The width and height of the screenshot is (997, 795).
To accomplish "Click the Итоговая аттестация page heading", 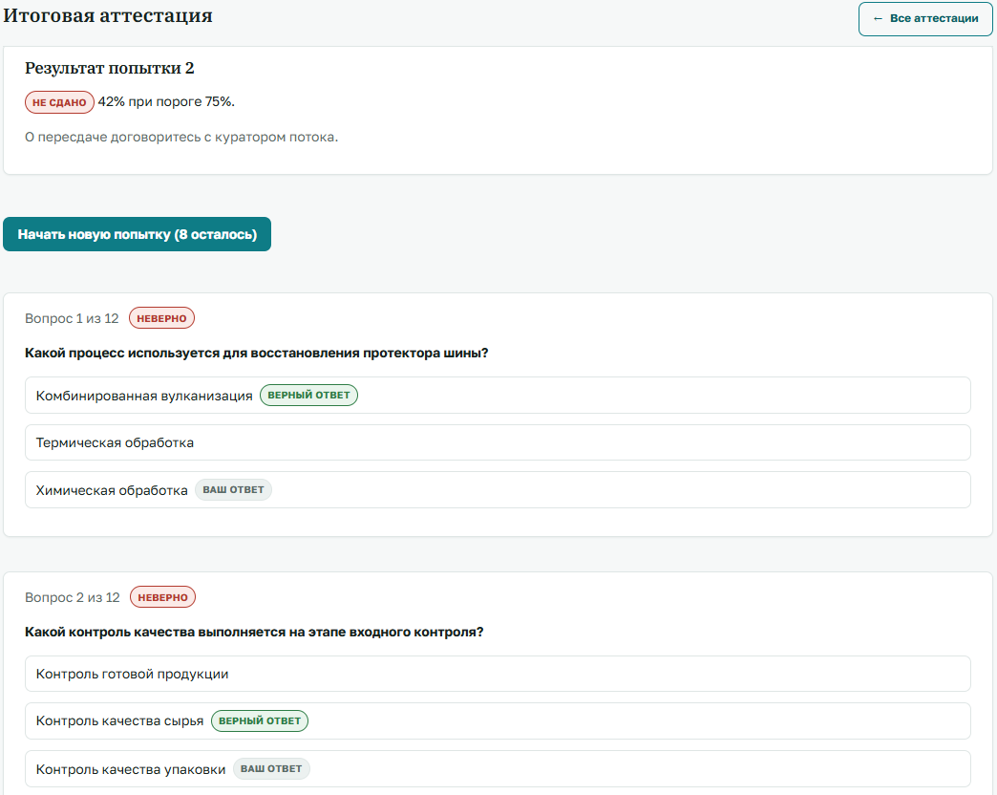I will [108, 15].
